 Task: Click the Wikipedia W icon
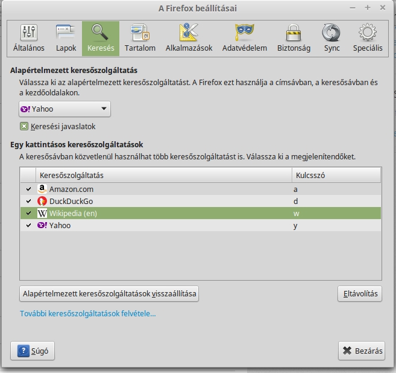[x=42, y=213]
